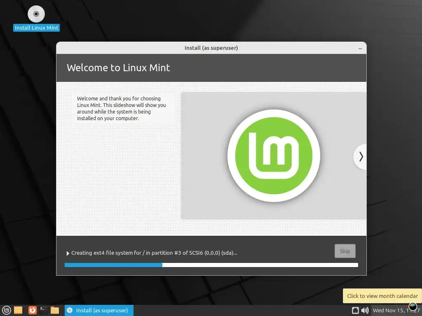Open the Linux Mint start menu
This screenshot has height=316, width=422.
(x=7, y=310)
